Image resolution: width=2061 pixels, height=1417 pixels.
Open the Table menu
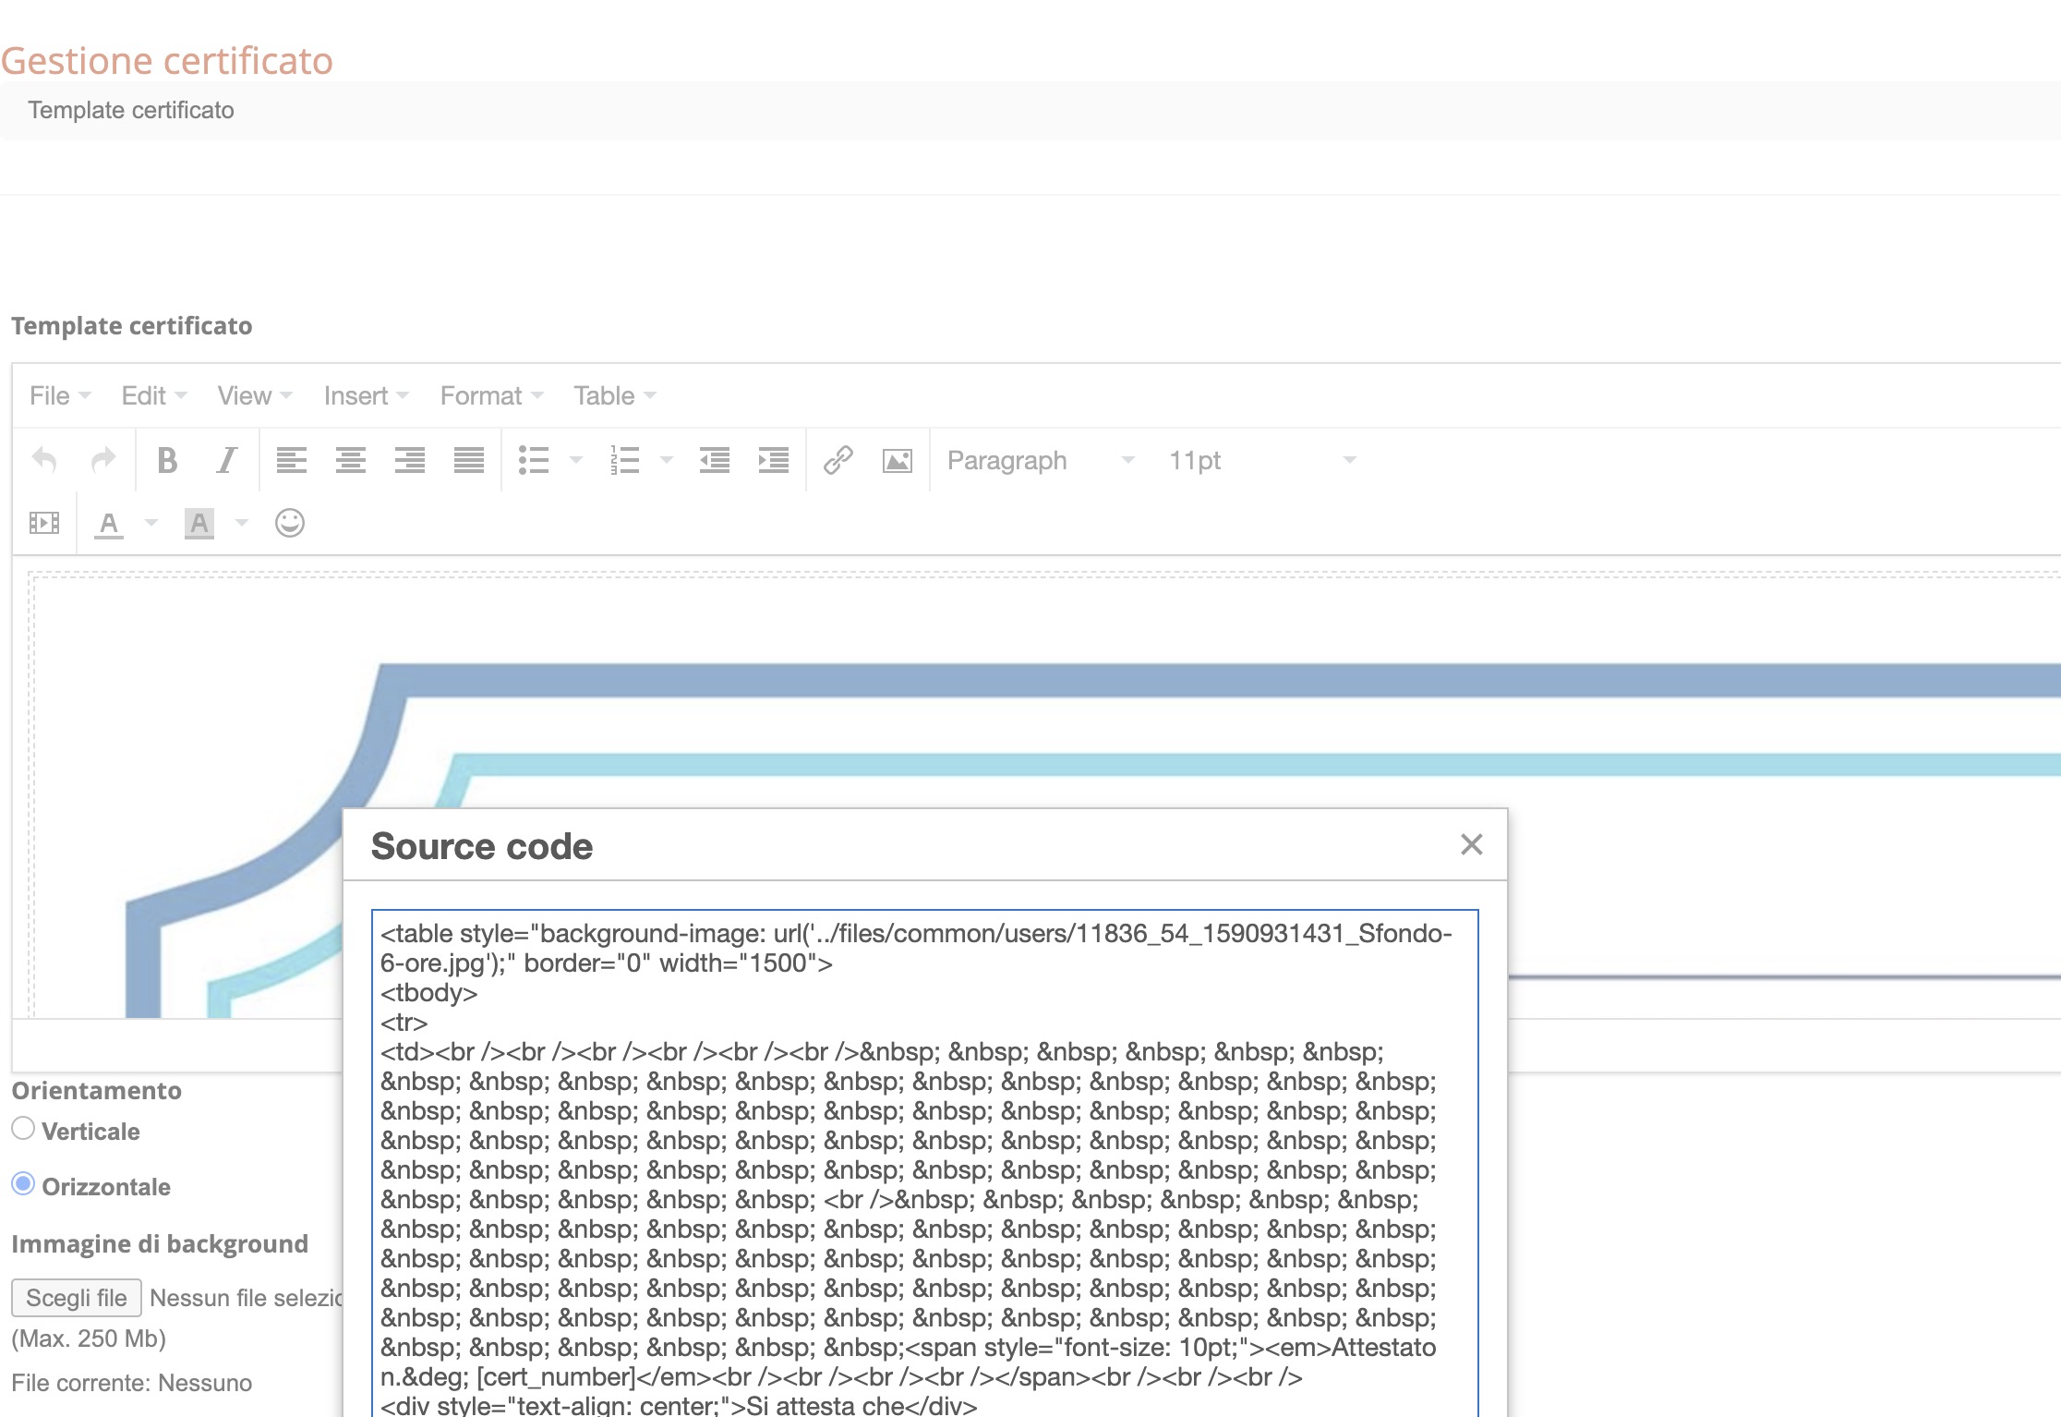(614, 395)
